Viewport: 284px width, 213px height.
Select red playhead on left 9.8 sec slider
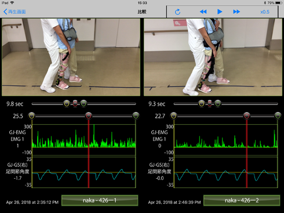tap(75, 104)
